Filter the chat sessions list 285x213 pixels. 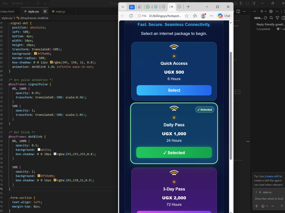click(x=277, y=18)
